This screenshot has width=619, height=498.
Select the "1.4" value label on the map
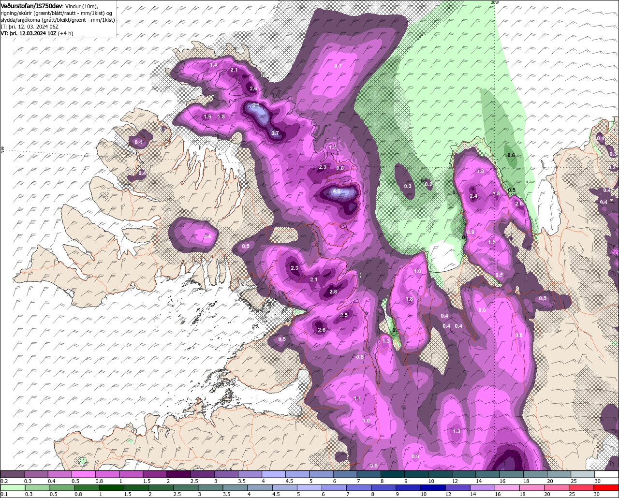[x=213, y=65]
